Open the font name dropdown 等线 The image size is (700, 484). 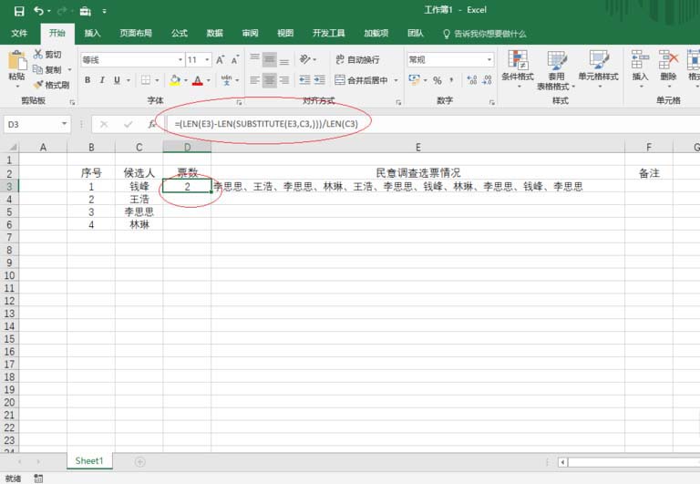pos(180,59)
